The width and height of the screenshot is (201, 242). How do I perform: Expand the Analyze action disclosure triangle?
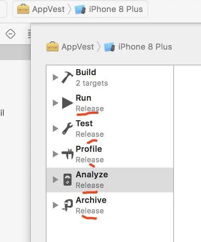pyautogui.click(x=55, y=180)
